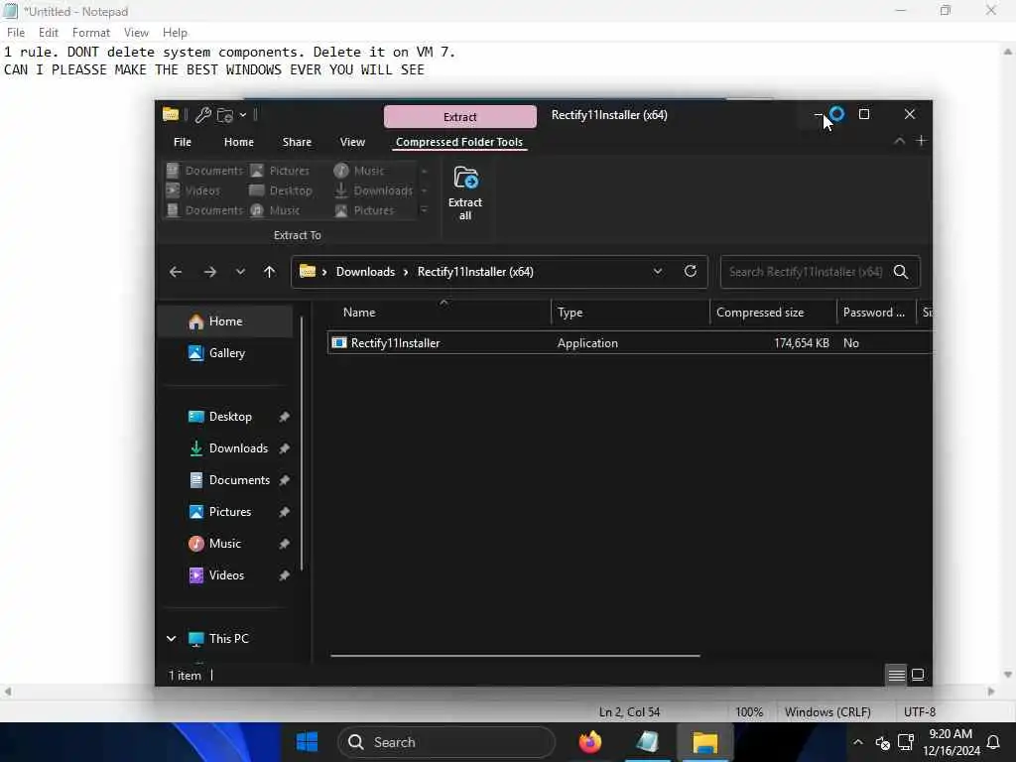Screen dimensions: 1016x762
Task: Unpin Videos using its pin icon
Action: tap(284, 575)
